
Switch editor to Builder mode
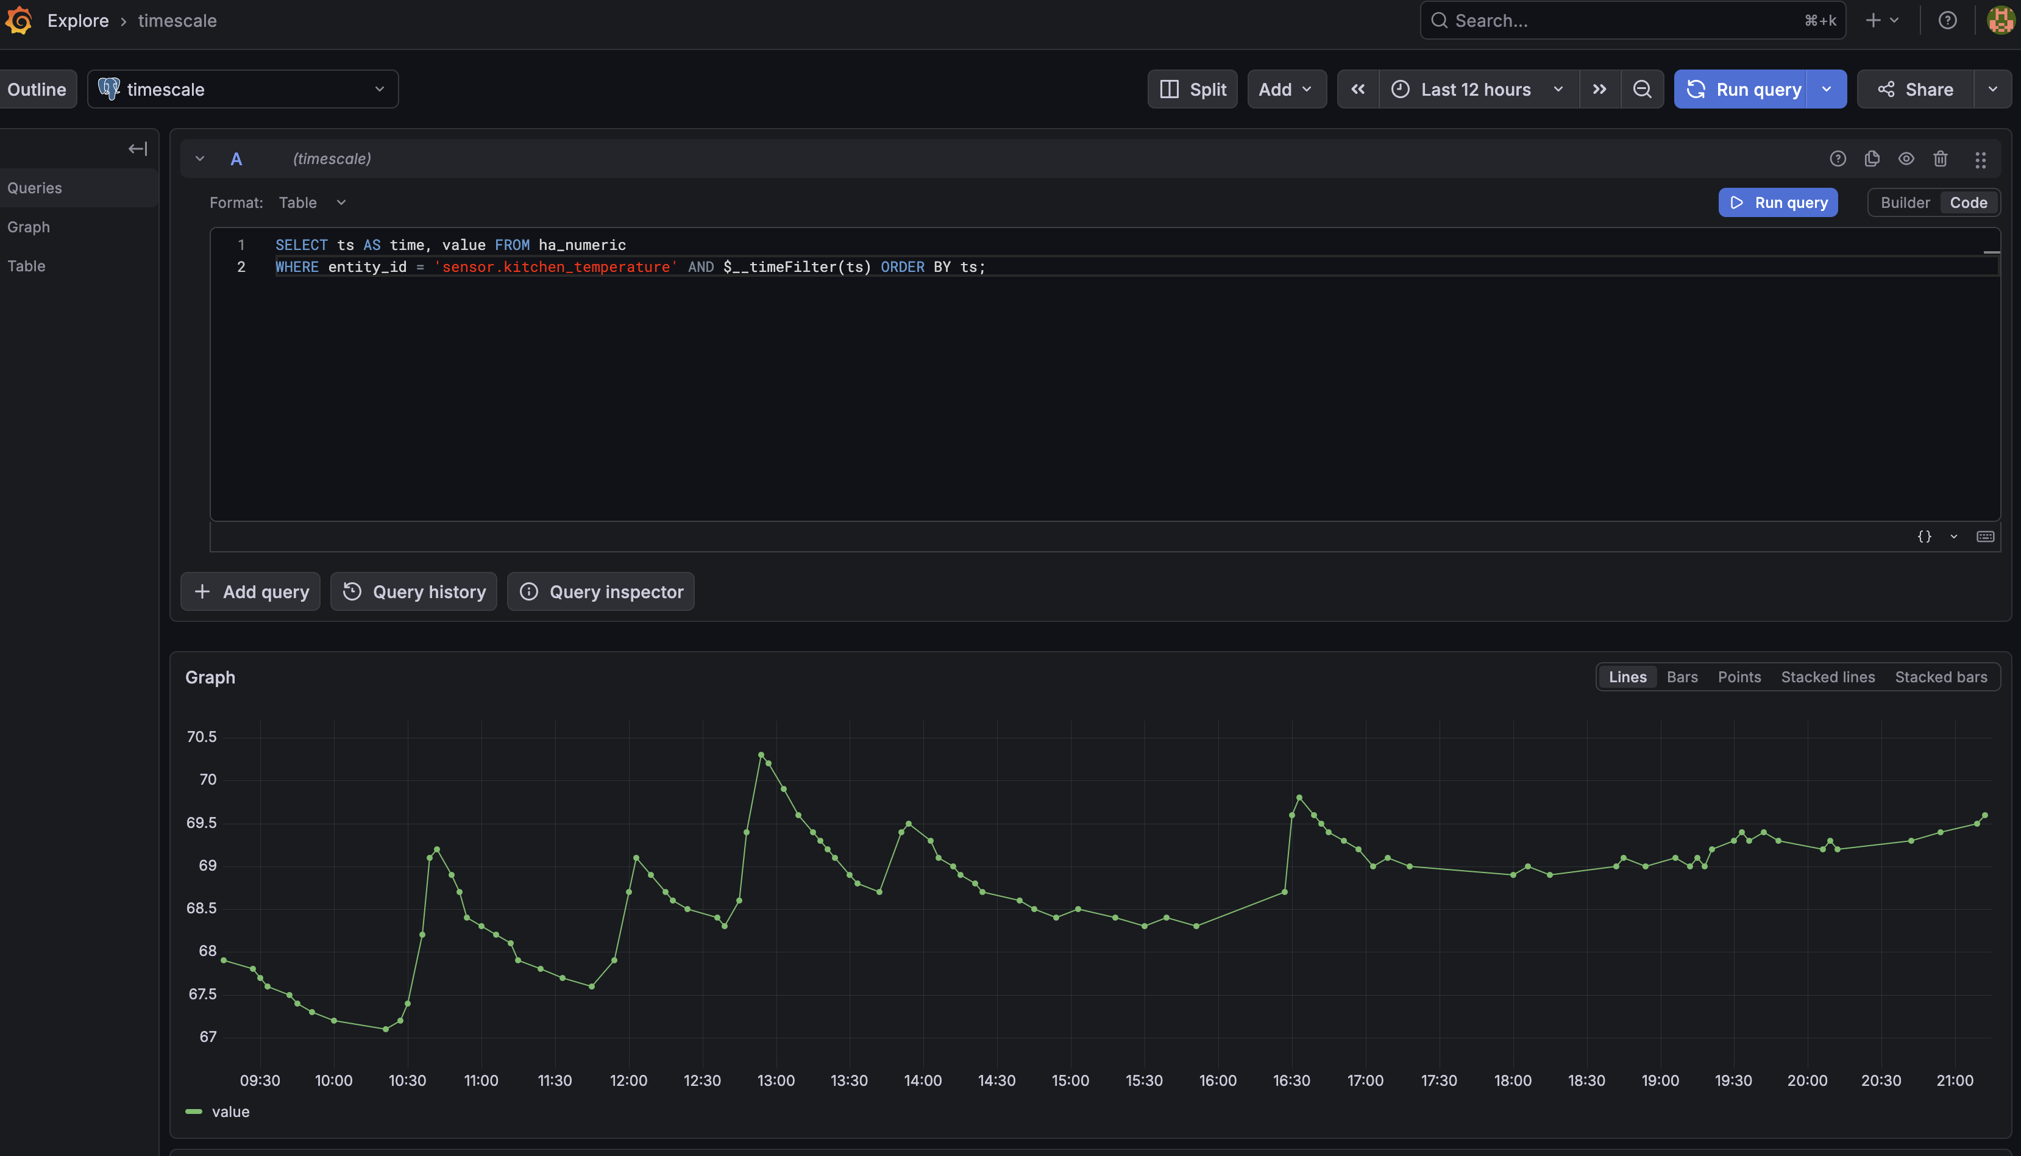(1905, 202)
